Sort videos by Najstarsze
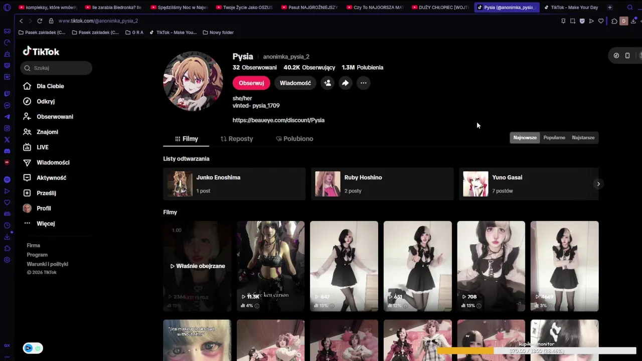The height and width of the screenshot is (361, 642). [x=583, y=137]
